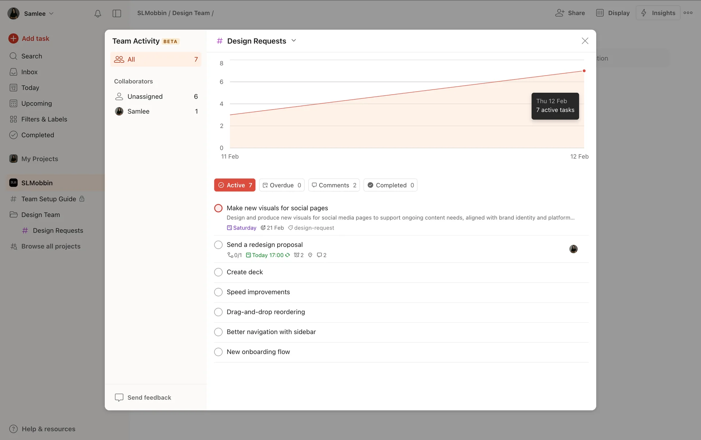
Task: Check off 'New onboarding flow' task
Action: pos(218,352)
